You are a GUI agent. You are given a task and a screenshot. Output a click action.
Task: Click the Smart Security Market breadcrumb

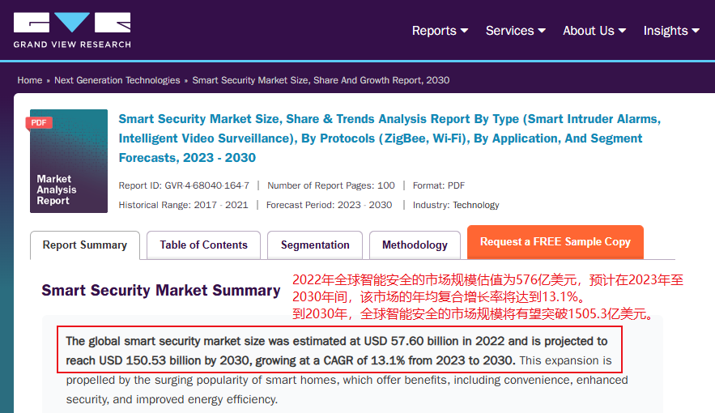pos(321,80)
